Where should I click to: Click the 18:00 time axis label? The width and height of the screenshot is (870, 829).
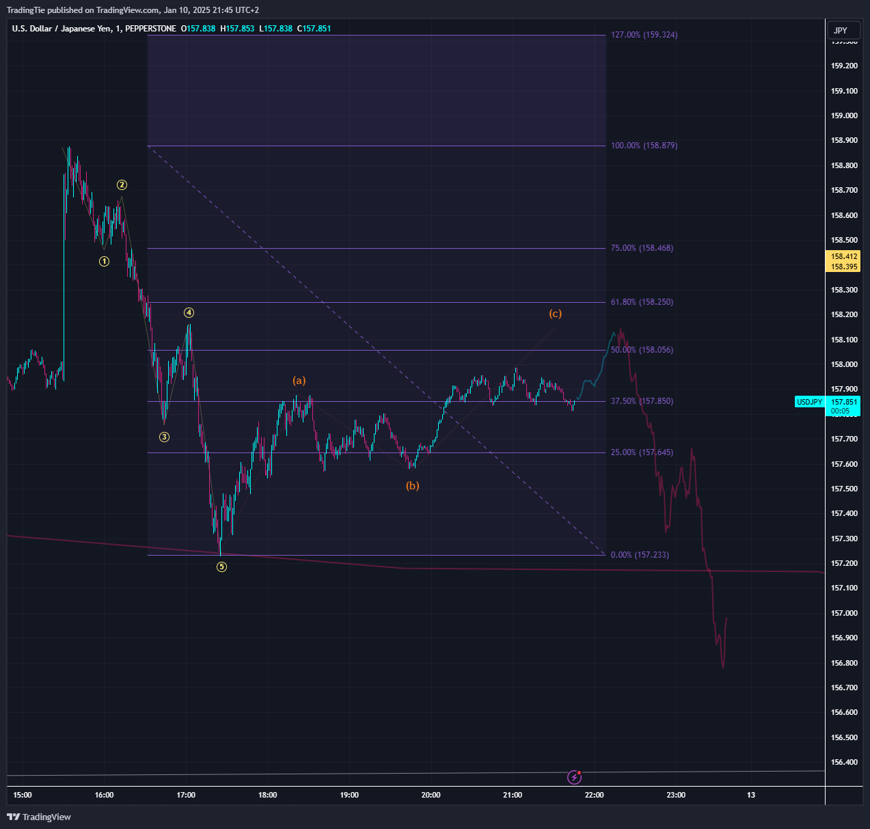(x=268, y=795)
